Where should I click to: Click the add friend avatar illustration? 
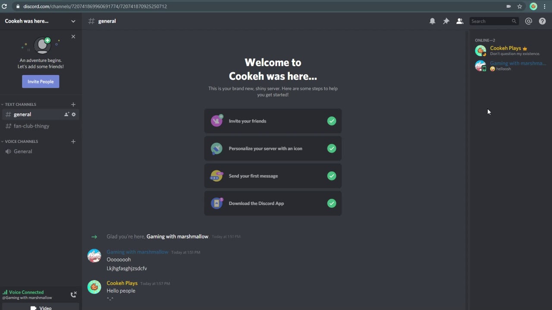pyautogui.click(x=42, y=45)
